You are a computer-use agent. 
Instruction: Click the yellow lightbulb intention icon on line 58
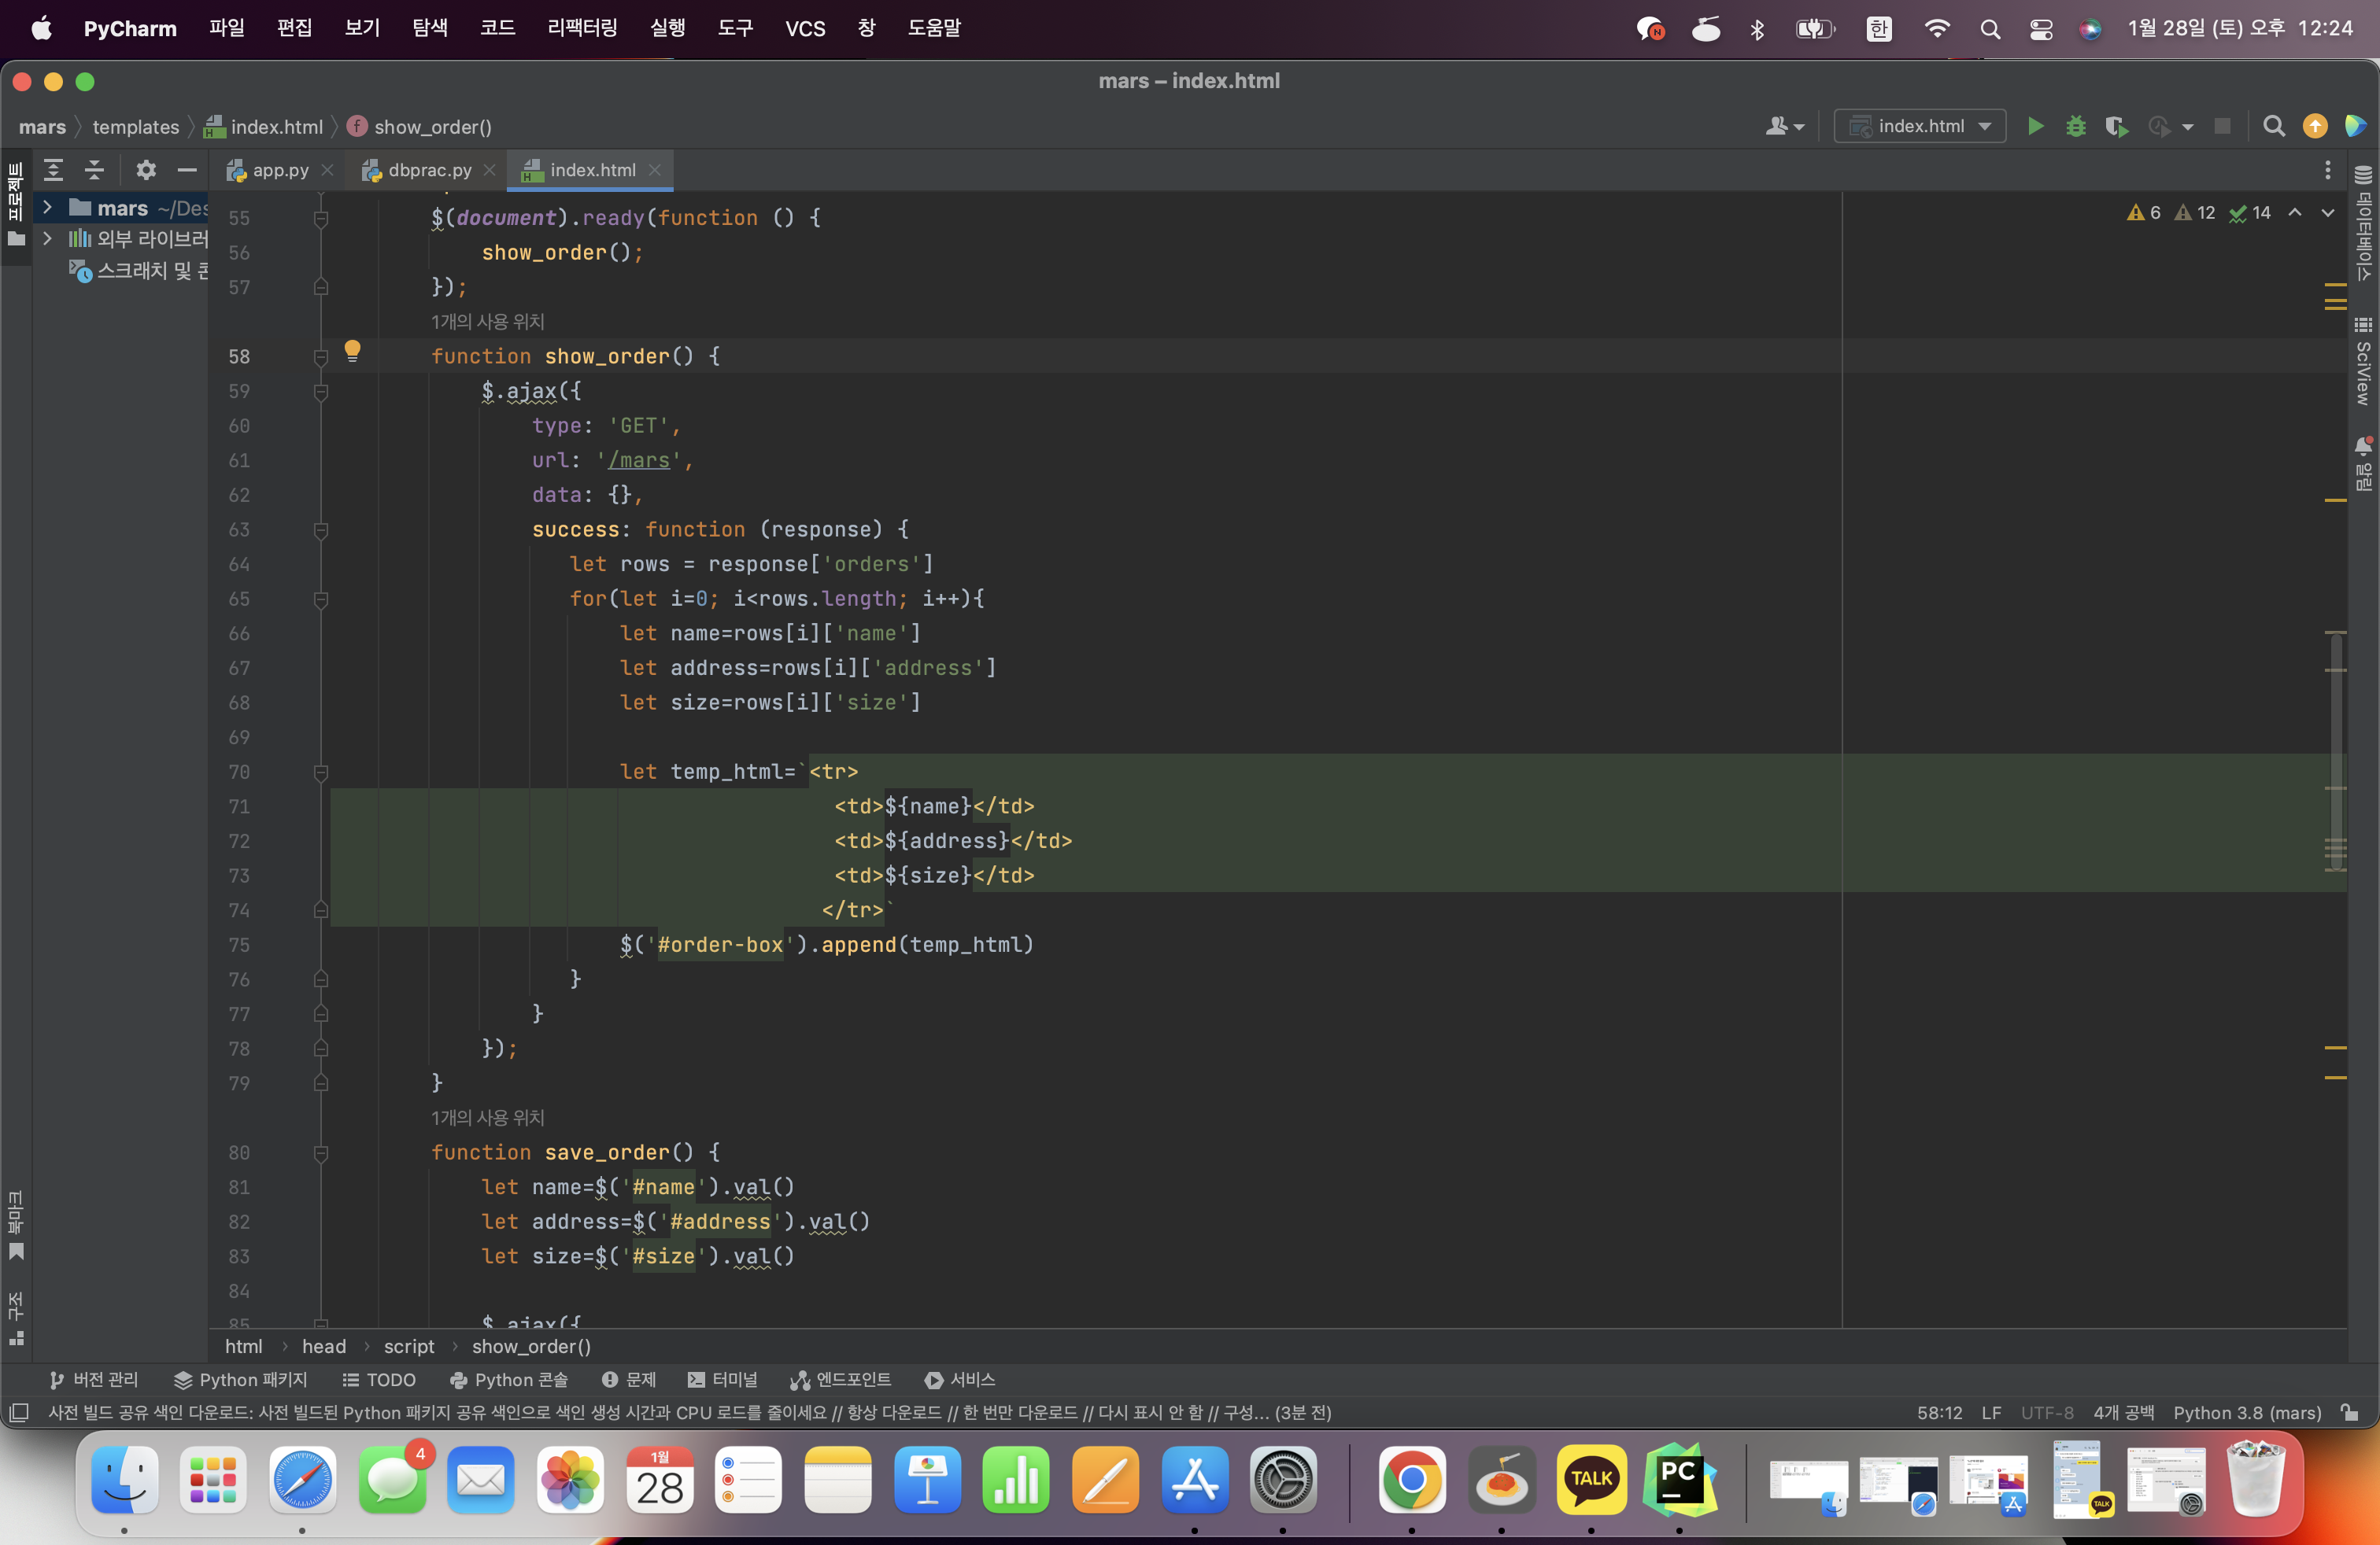(x=352, y=351)
